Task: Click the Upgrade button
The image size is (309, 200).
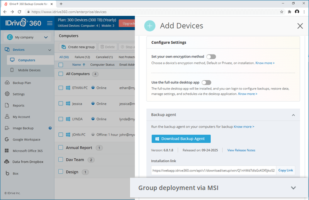Action: (x=127, y=24)
